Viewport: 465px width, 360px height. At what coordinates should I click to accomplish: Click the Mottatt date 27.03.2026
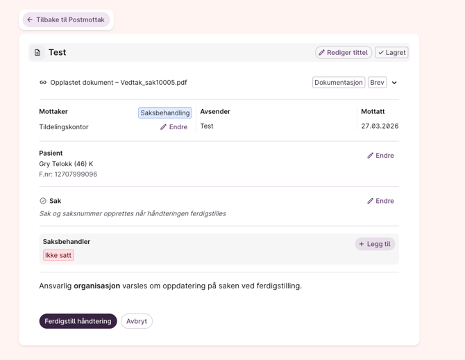click(x=380, y=126)
